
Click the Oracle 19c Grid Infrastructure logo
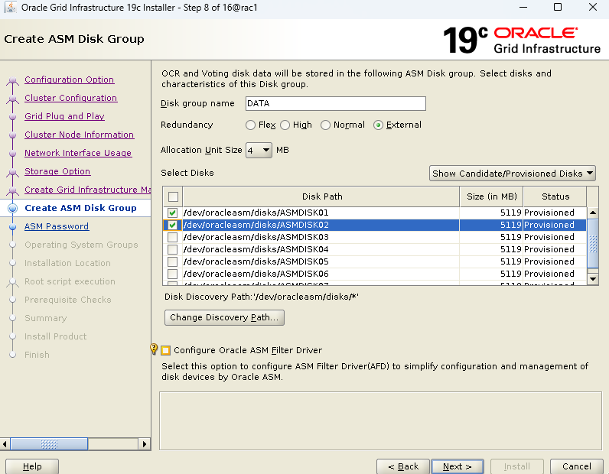coord(521,40)
